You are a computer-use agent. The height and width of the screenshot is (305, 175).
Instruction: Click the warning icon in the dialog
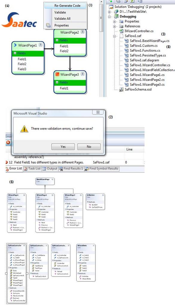tap(24, 129)
